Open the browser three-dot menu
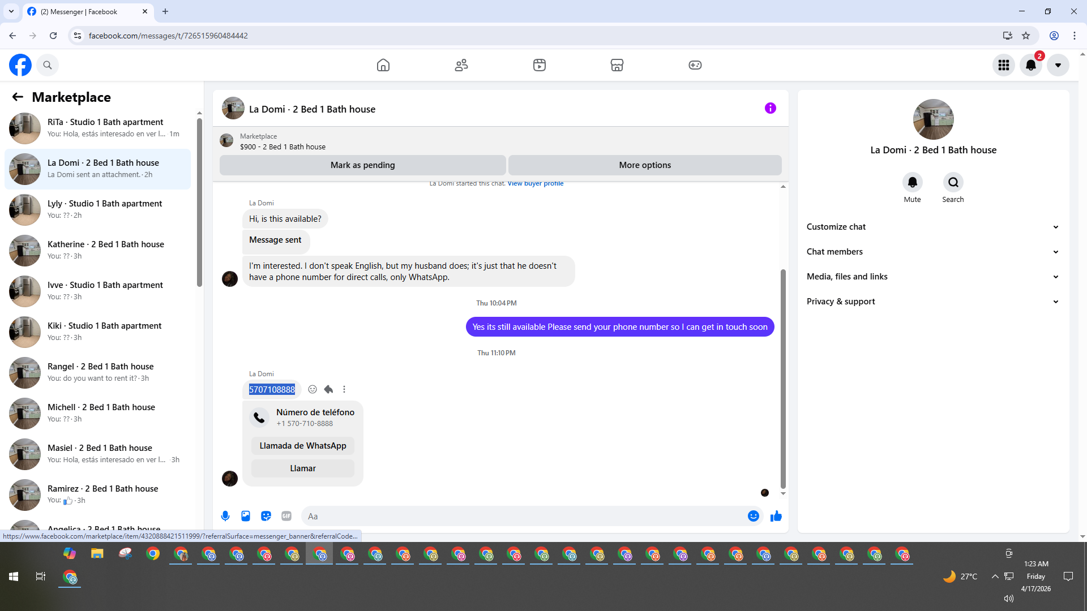The width and height of the screenshot is (1087, 611). pyautogui.click(x=1075, y=36)
